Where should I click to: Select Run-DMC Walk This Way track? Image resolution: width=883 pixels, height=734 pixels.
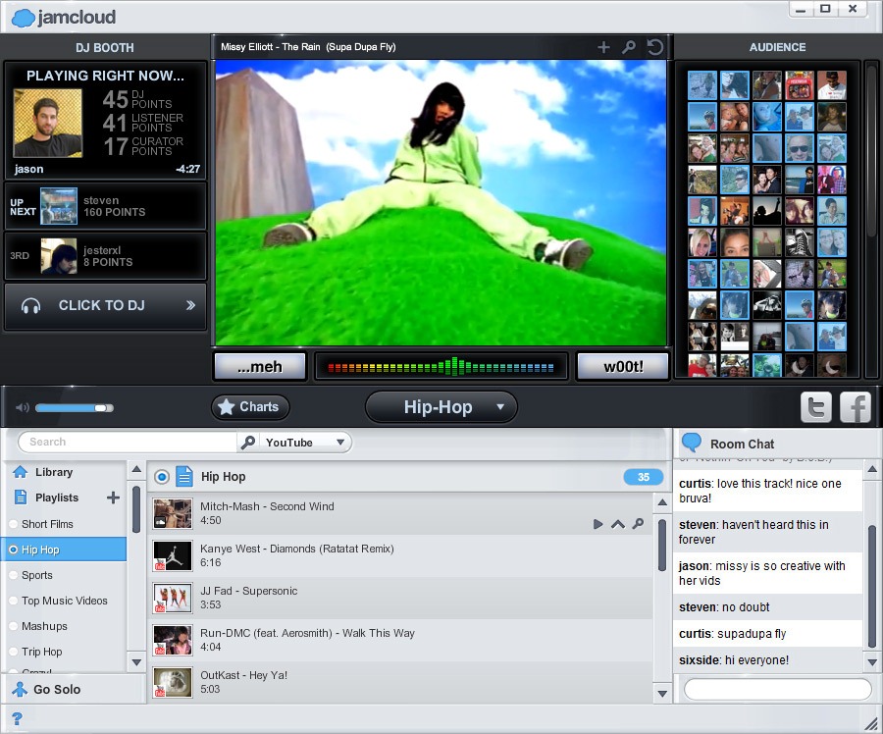[400, 640]
